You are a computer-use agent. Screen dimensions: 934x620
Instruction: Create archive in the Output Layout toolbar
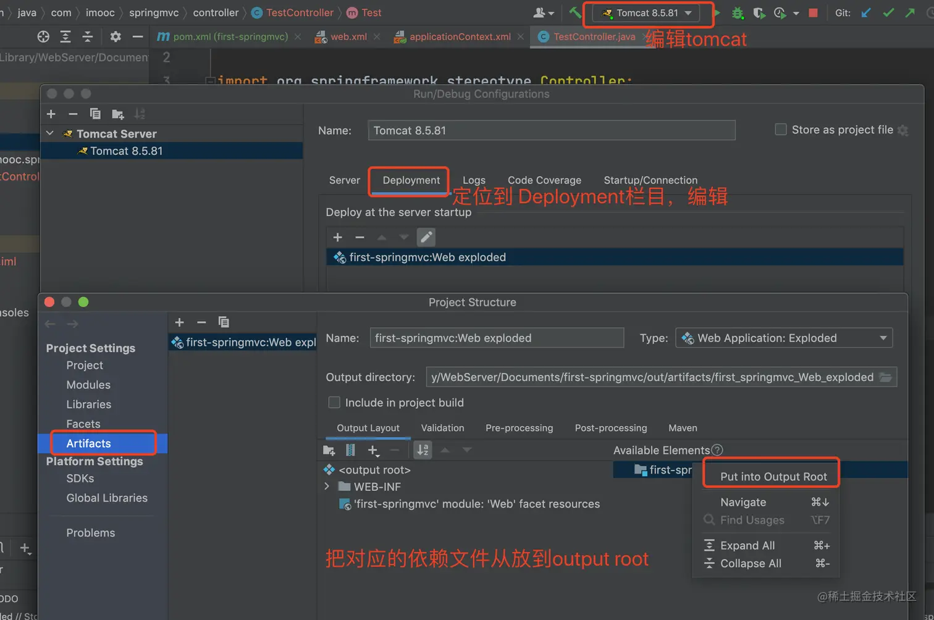click(x=350, y=450)
